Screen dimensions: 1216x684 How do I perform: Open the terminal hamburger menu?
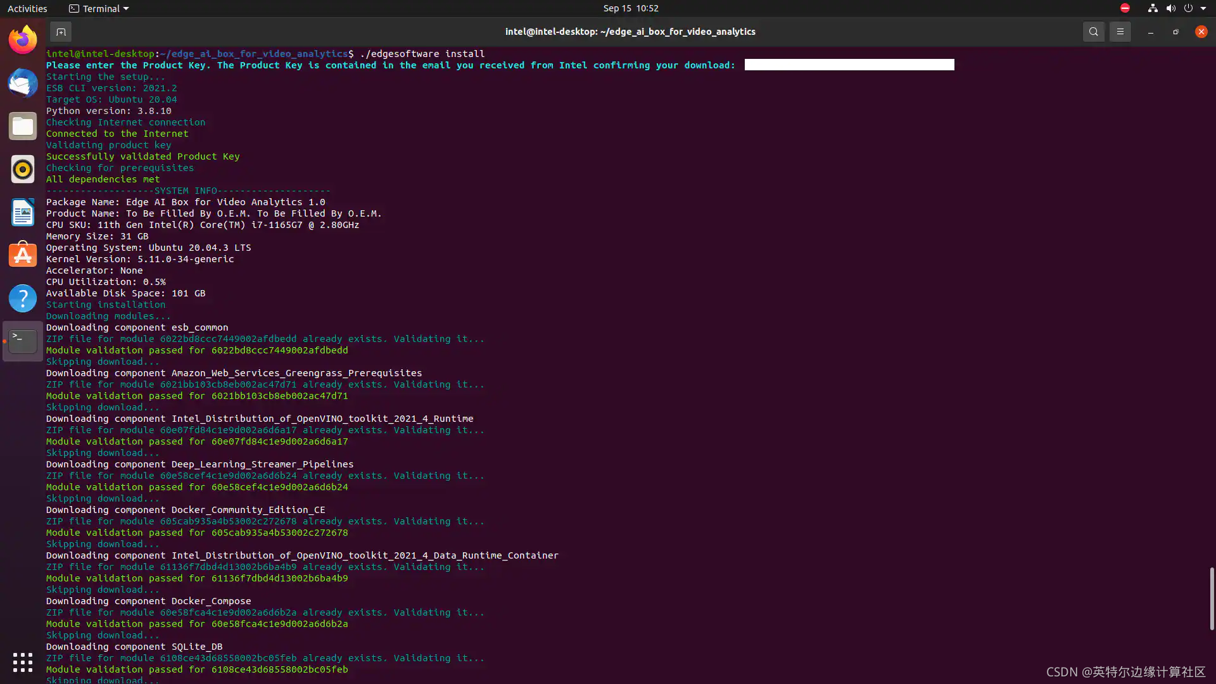click(1120, 32)
